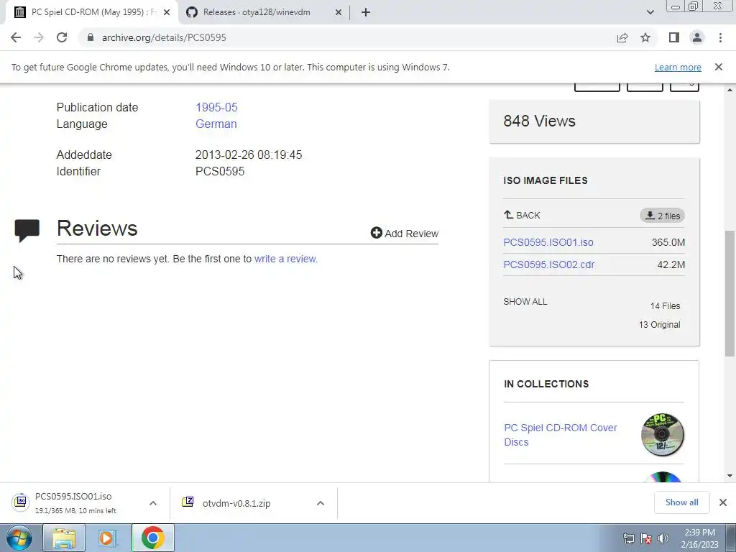Image resolution: width=736 pixels, height=552 pixels.
Task: Open the 13 Original link
Action: tap(660, 325)
